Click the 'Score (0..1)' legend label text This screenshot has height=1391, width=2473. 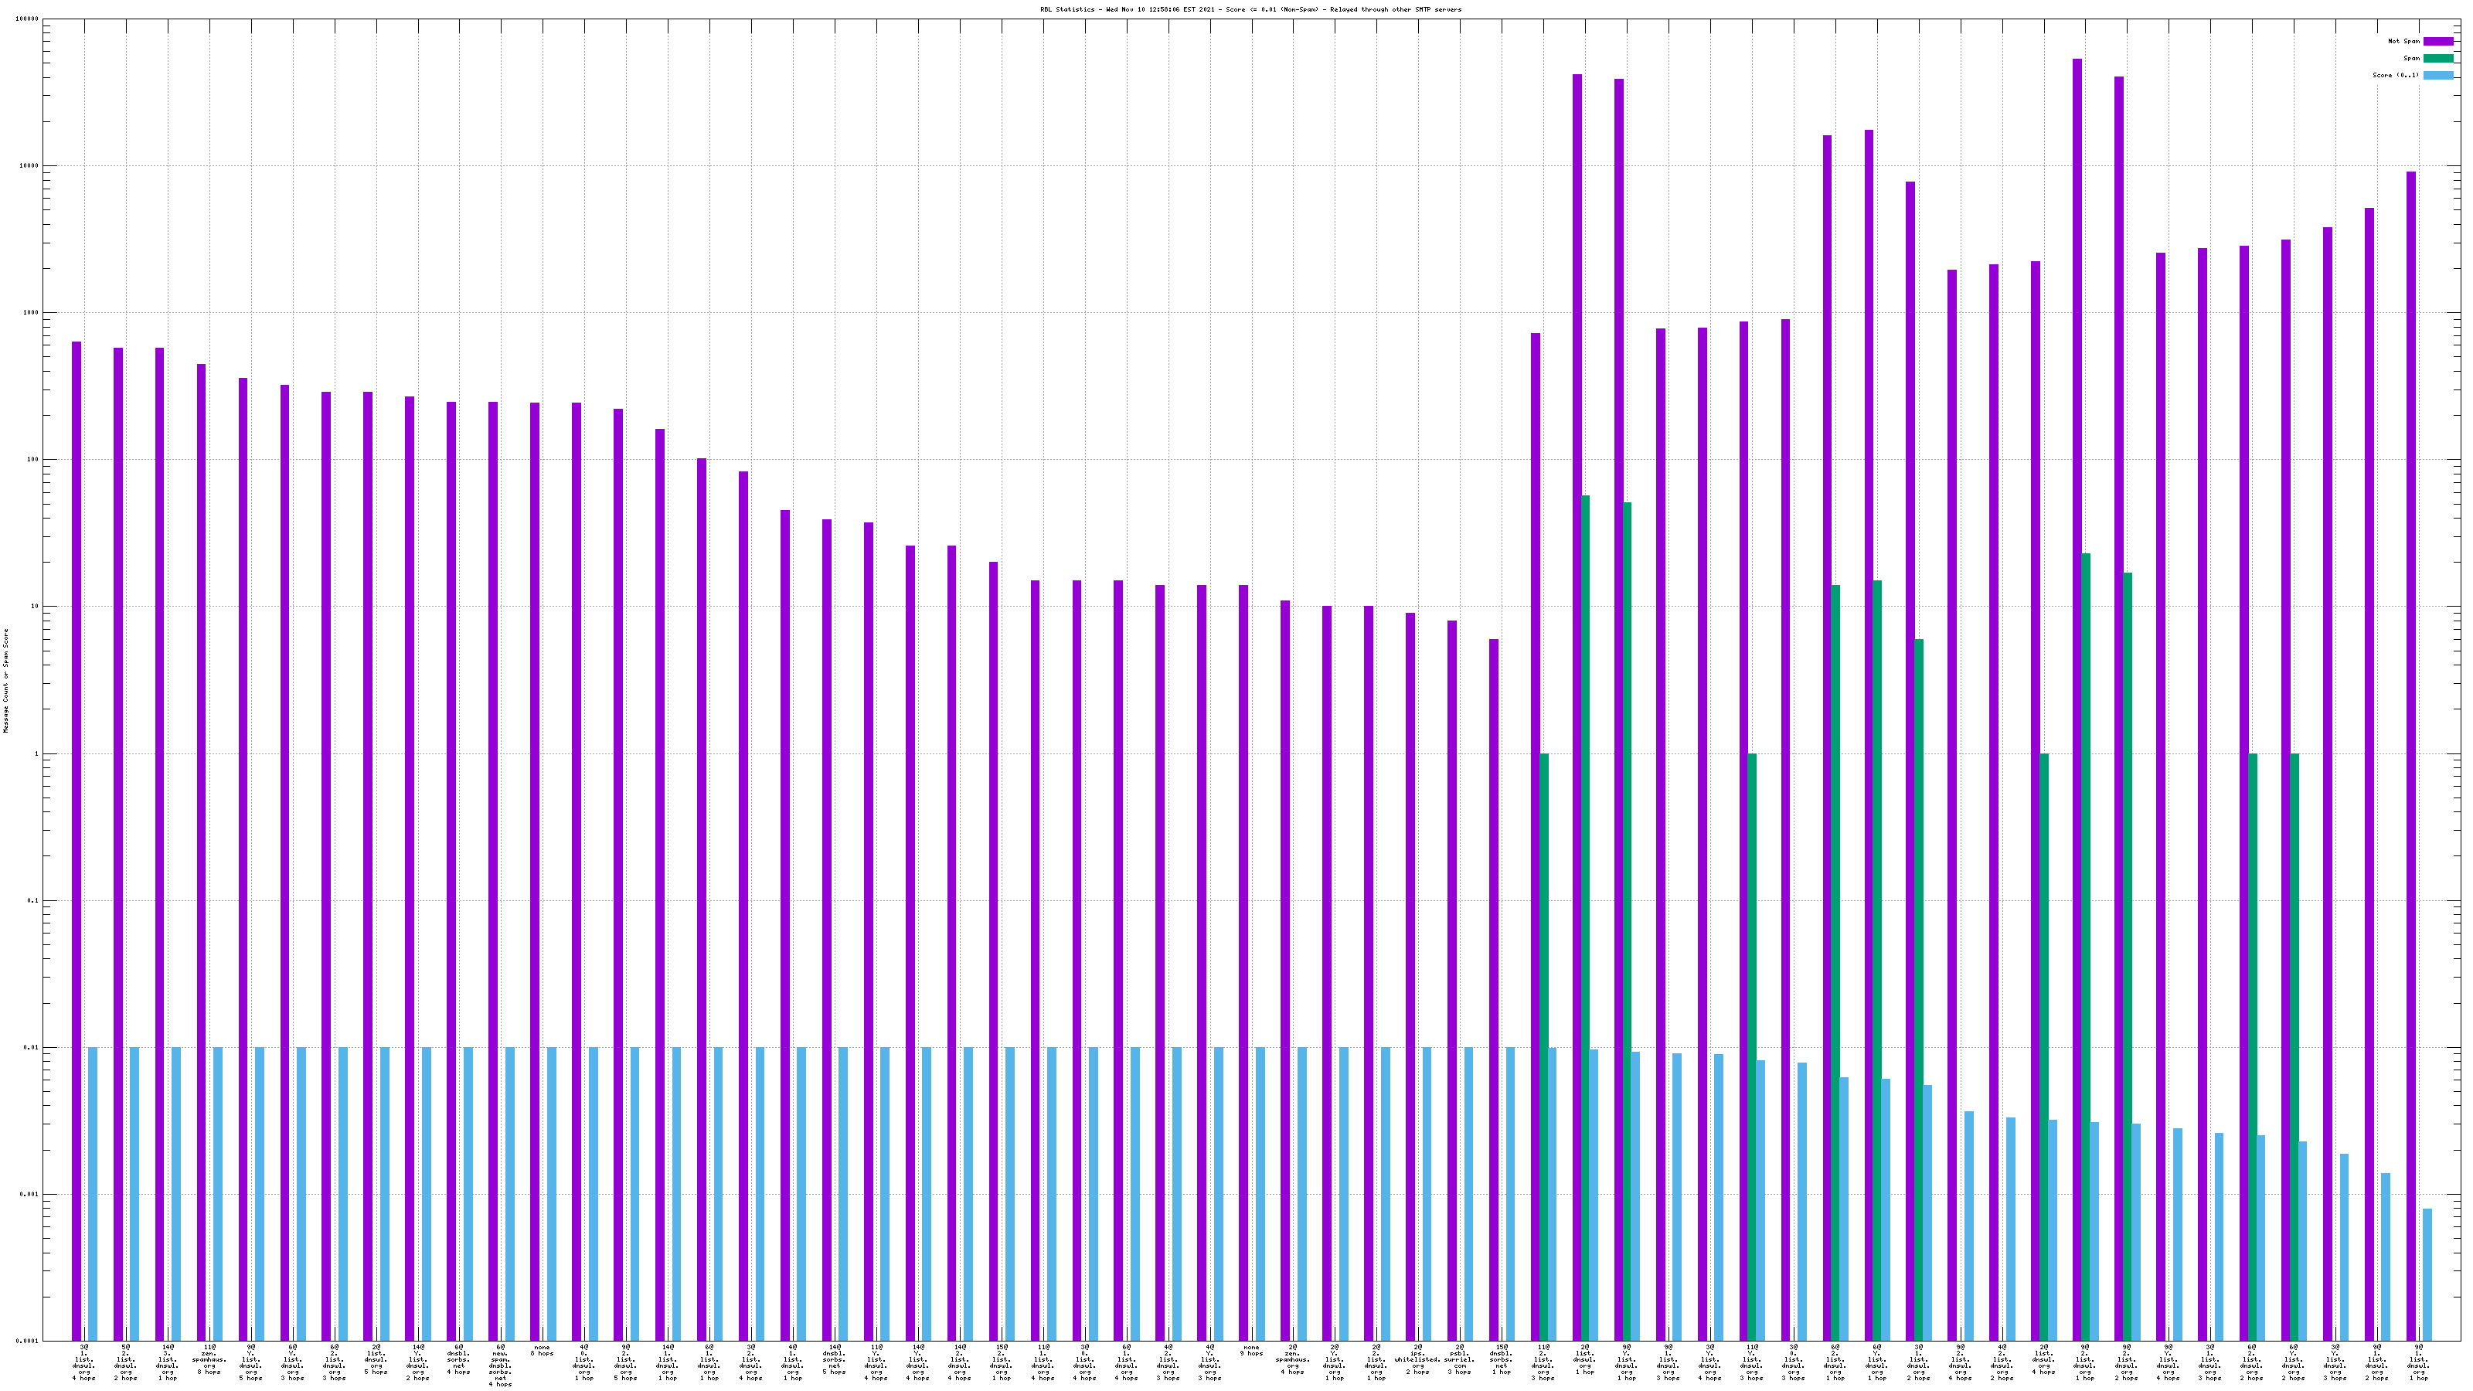2395,75
